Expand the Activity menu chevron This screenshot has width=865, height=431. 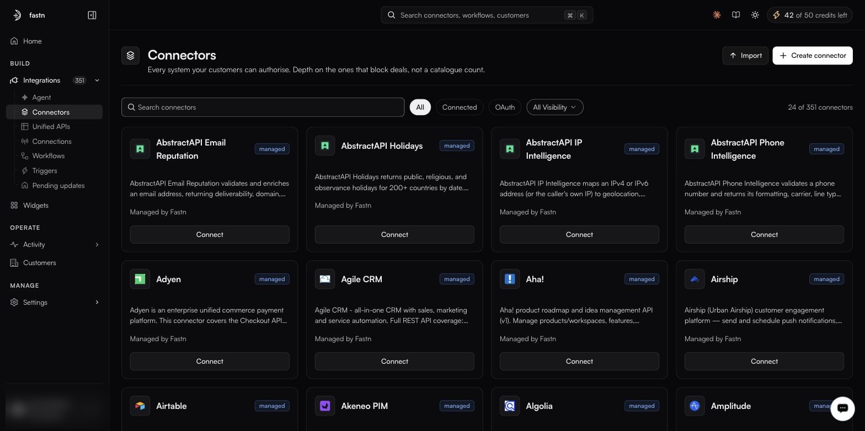(x=97, y=245)
